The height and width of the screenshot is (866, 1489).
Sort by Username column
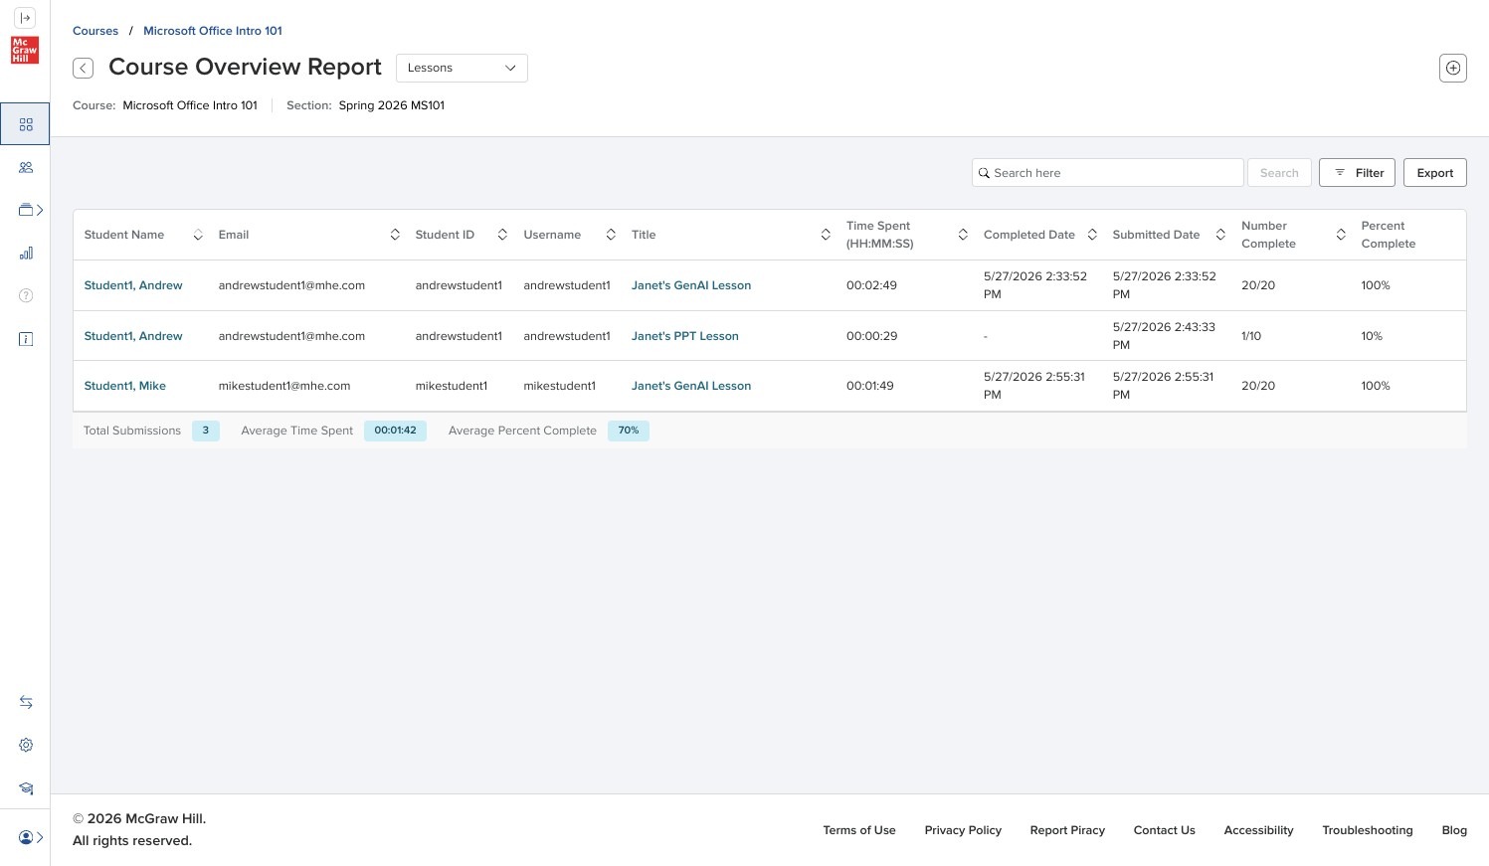tap(611, 235)
